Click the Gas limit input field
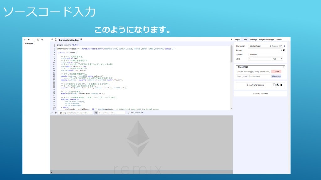Image resolution: width=321 pixels, height=180 pixels. coord(266,54)
